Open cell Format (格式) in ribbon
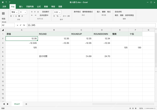Screen dimensions: 157x110 pos(109,12)
